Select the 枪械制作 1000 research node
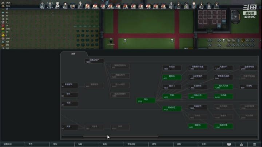 198,107
